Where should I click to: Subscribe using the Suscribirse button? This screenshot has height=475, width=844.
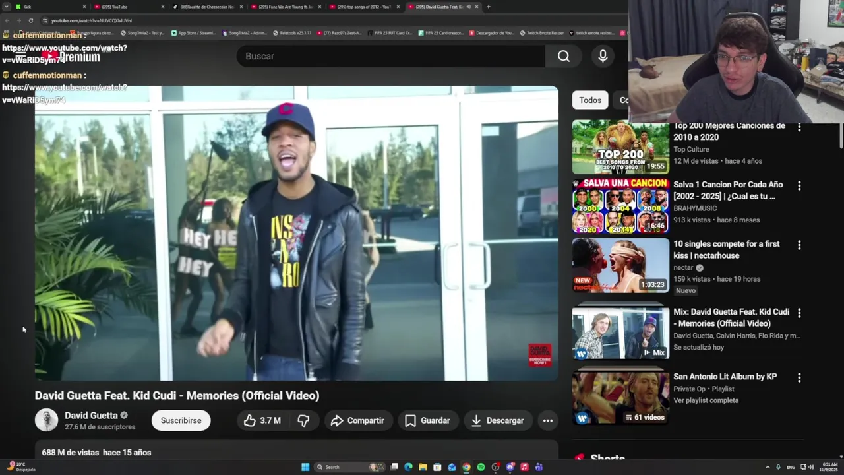181,420
